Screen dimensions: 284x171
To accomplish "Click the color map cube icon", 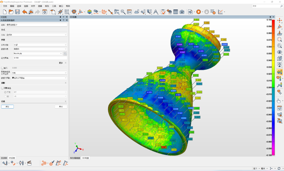I will click(90, 12).
